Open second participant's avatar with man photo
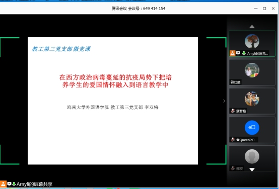The image size is (279, 189). tap(252, 70)
